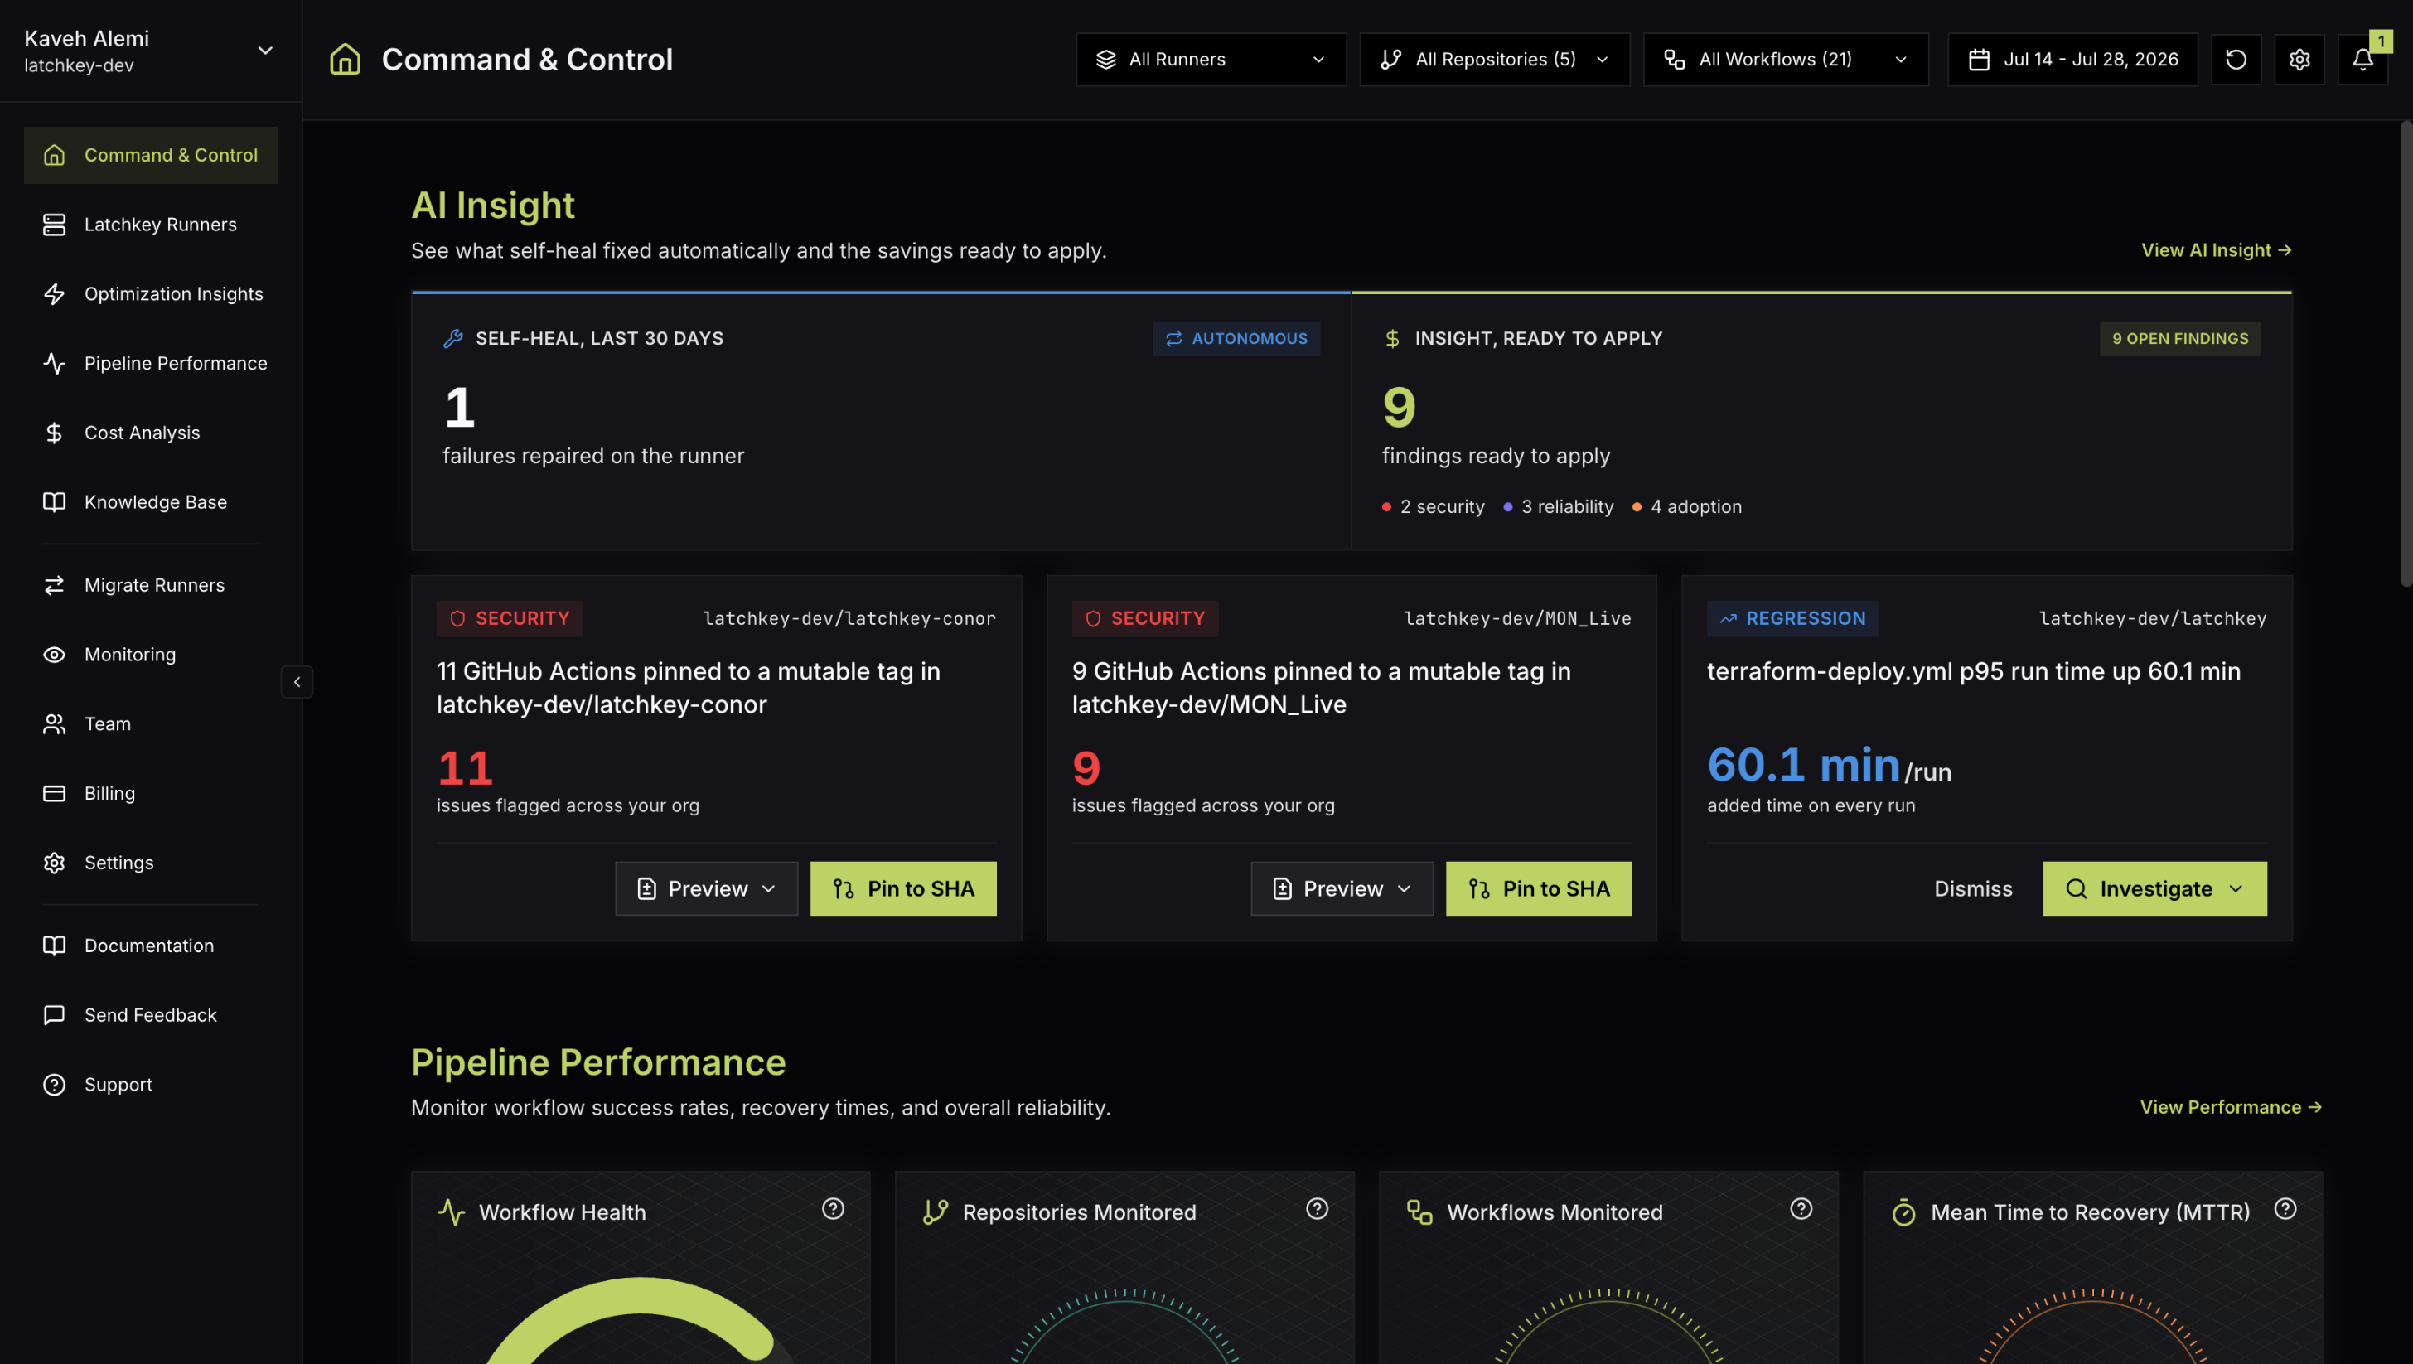The image size is (2413, 1364).
Task: Click 'failures repaired on the runner' text
Action: (593, 457)
